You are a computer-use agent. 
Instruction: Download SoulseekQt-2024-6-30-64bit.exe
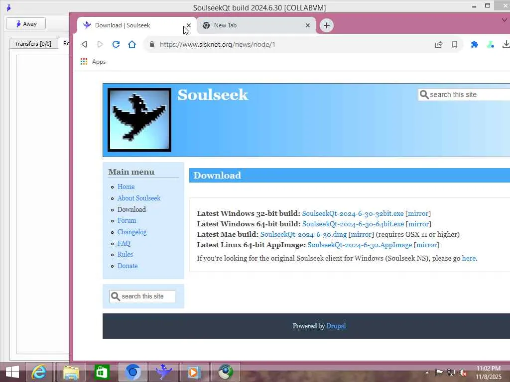(x=353, y=224)
